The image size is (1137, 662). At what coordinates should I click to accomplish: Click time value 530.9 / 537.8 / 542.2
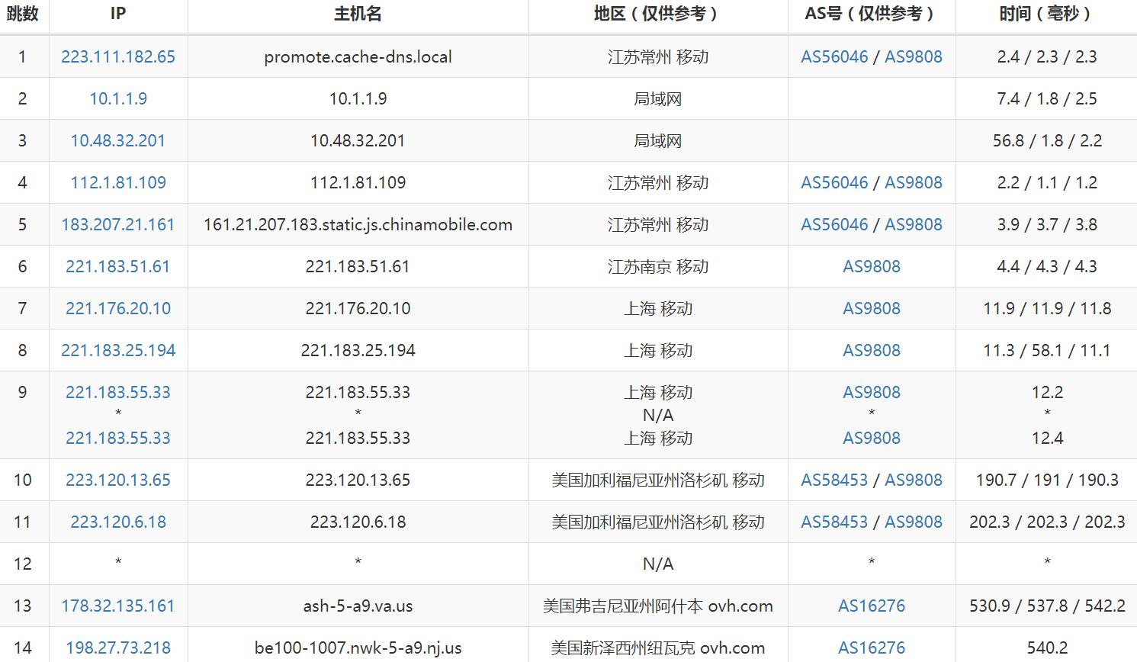click(1047, 606)
